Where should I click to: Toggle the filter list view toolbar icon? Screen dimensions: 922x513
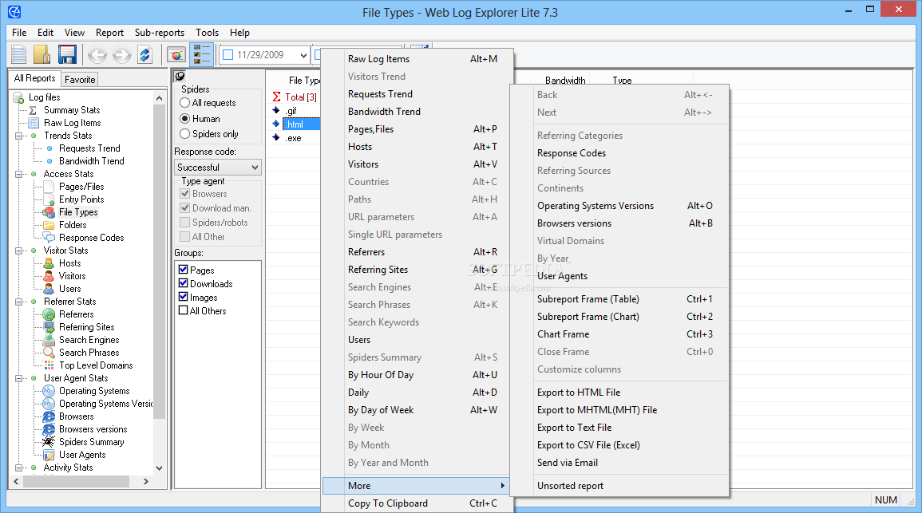pos(202,55)
